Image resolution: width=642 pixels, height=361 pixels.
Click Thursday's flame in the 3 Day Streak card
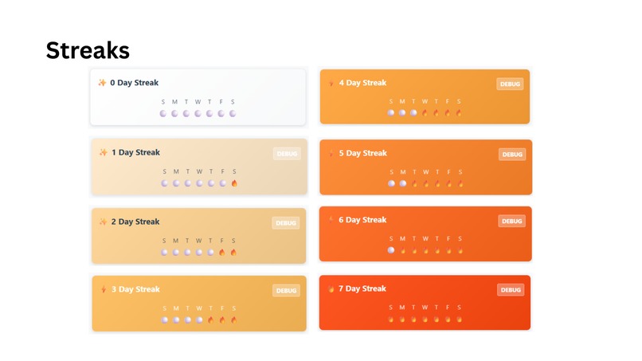click(x=210, y=320)
